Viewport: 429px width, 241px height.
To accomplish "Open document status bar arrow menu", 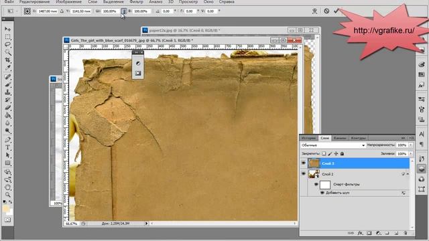I will [146, 223].
